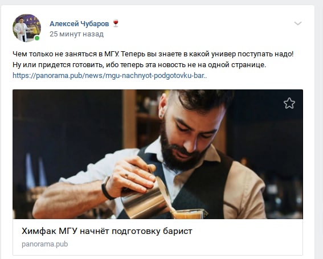Viewport: 323px width, 259px height.
Task: Open Алексей Чубаров's profile avatar
Action: pyautogui.click(x=27, y=28)
